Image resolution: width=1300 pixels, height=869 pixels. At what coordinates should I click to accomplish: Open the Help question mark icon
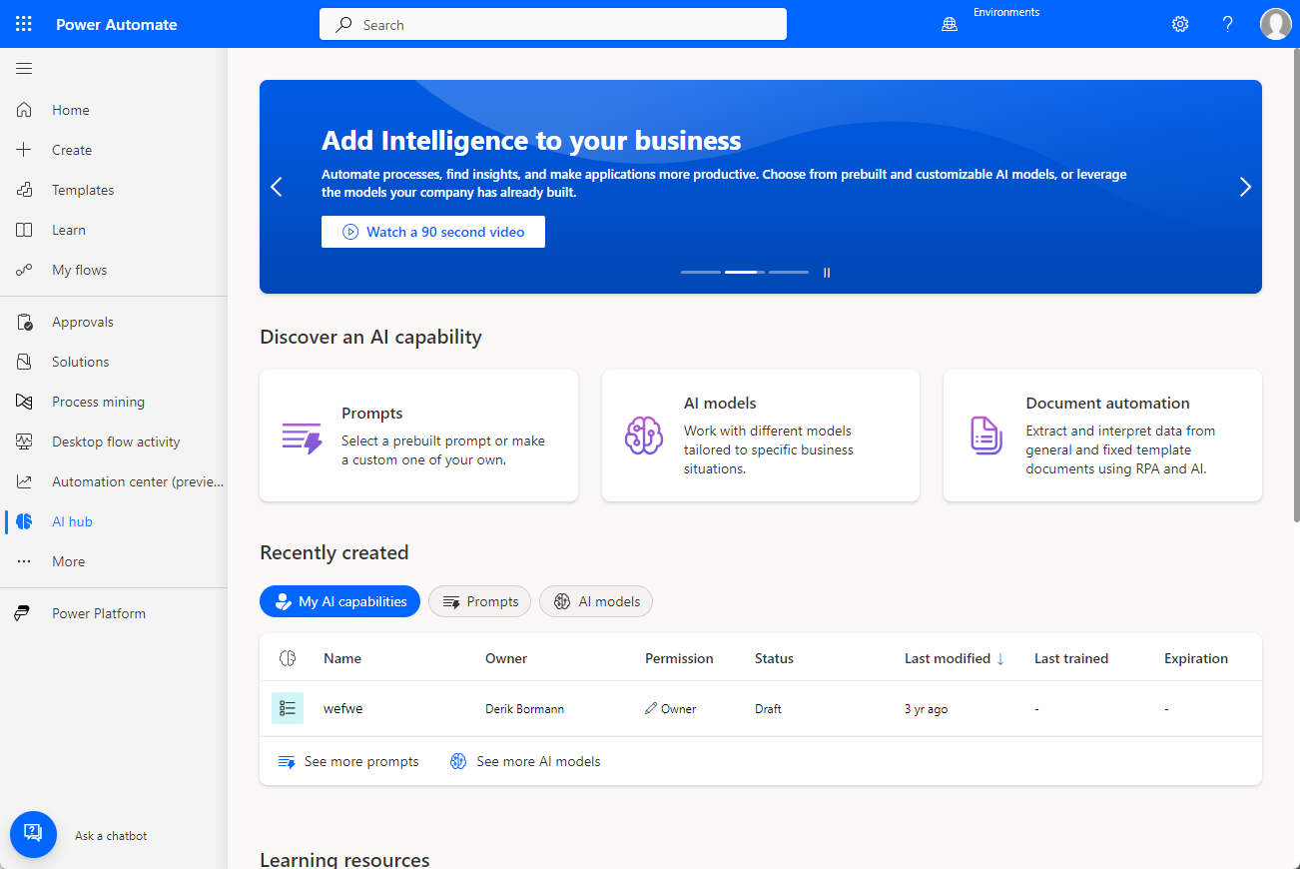(1228, 24)
